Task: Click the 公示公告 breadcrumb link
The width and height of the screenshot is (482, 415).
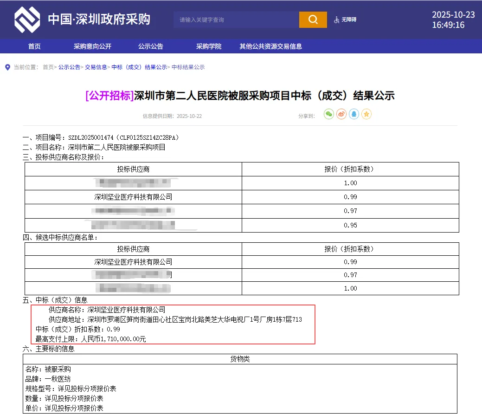Action: click(x=69, y=67)
